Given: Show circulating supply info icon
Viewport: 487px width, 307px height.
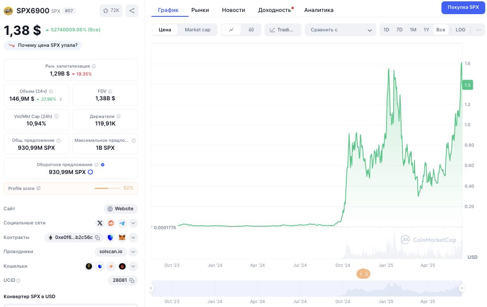Looking at the screenshot, I should coord(96,165).
